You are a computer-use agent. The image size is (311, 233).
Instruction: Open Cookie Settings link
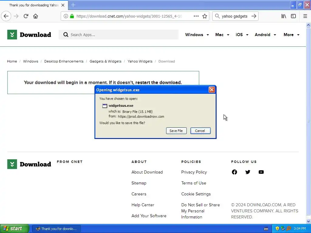[x=196, y=194]
